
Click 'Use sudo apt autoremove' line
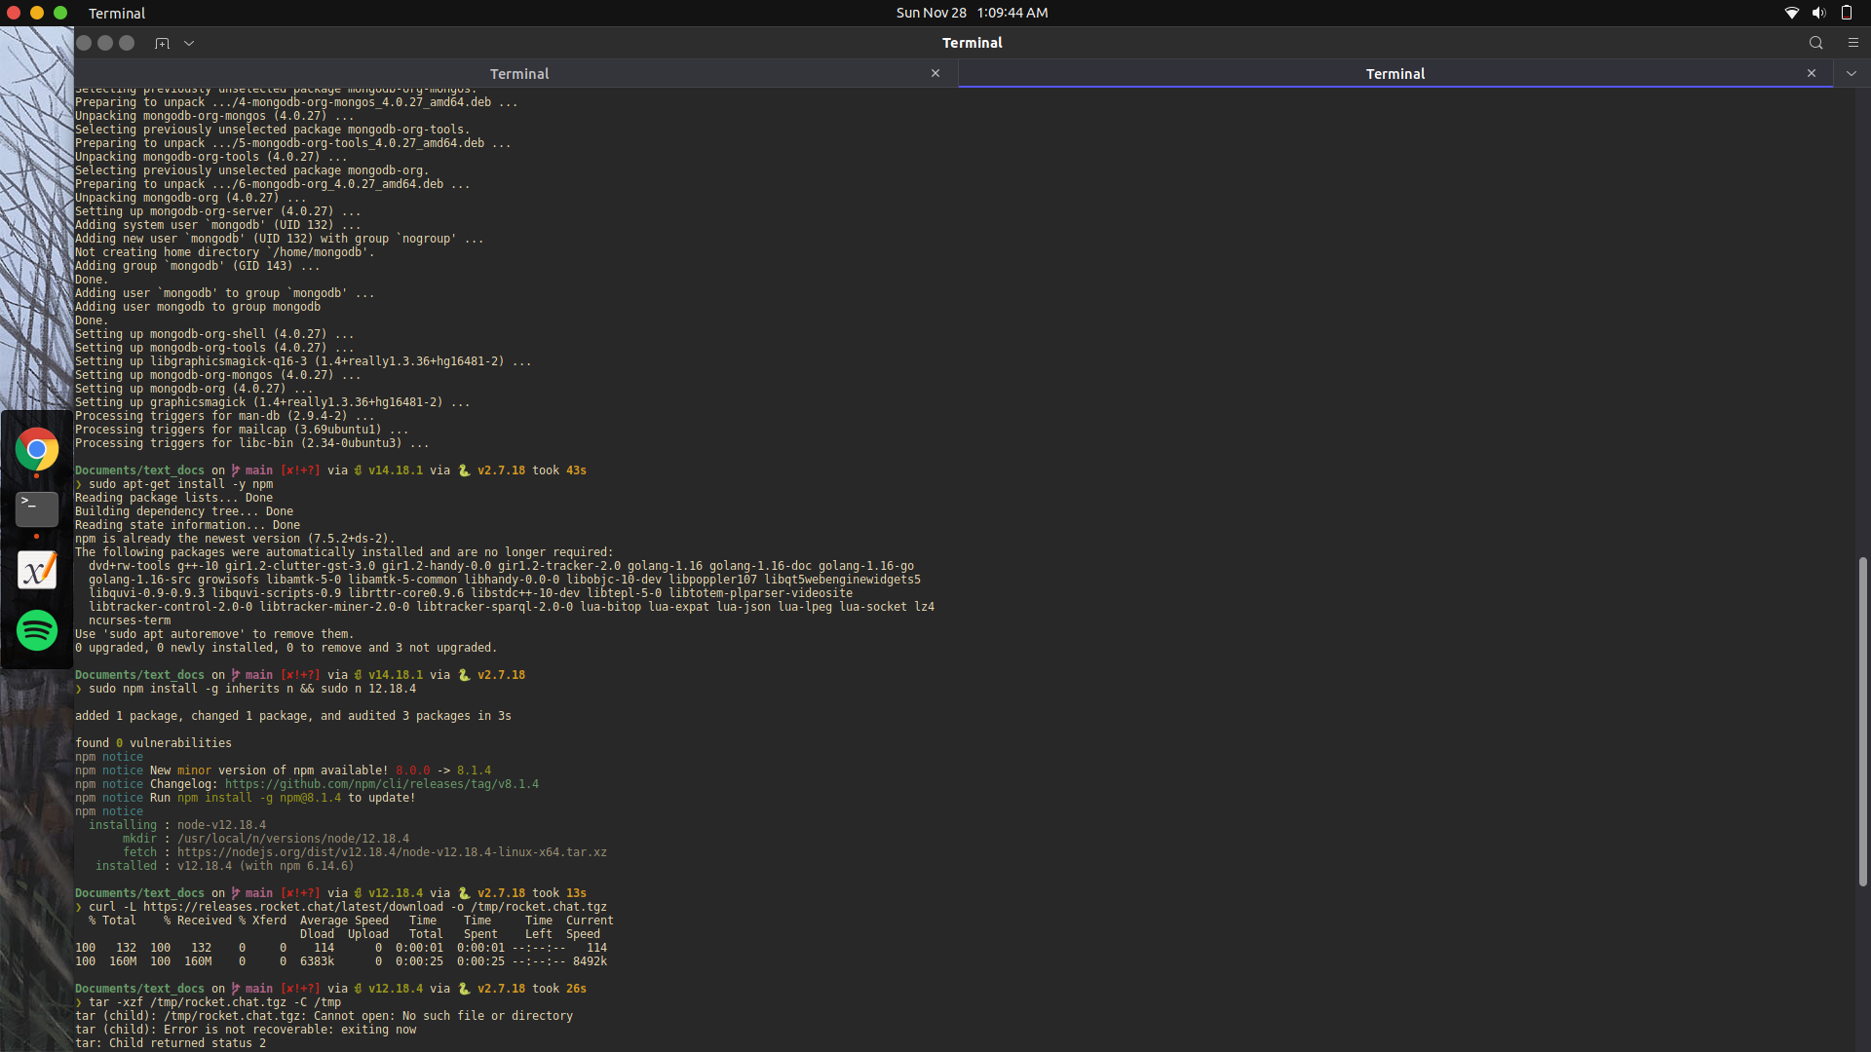tap(214, 634)
